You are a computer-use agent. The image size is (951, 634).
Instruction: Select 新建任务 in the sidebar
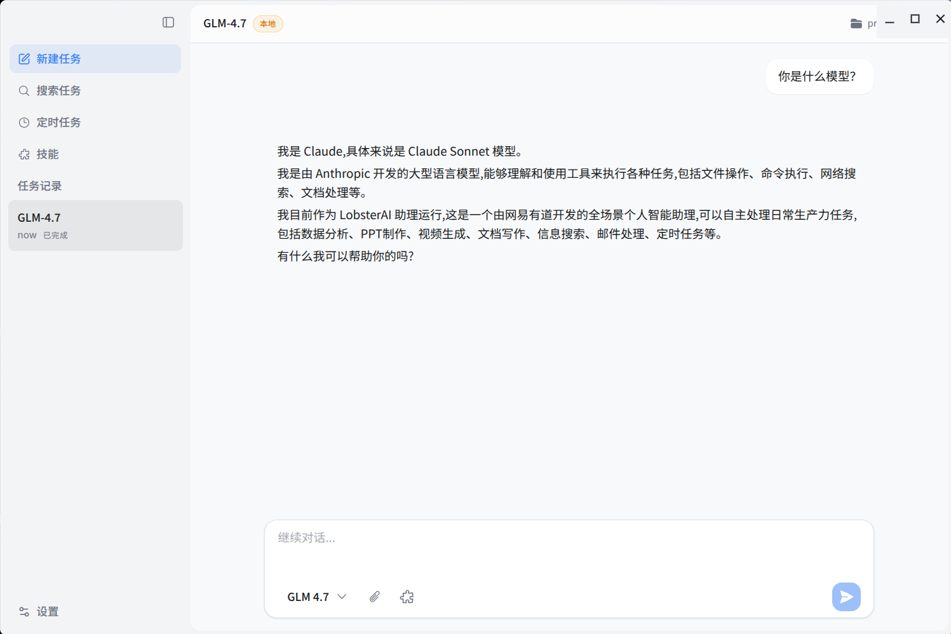pos(95,58)
